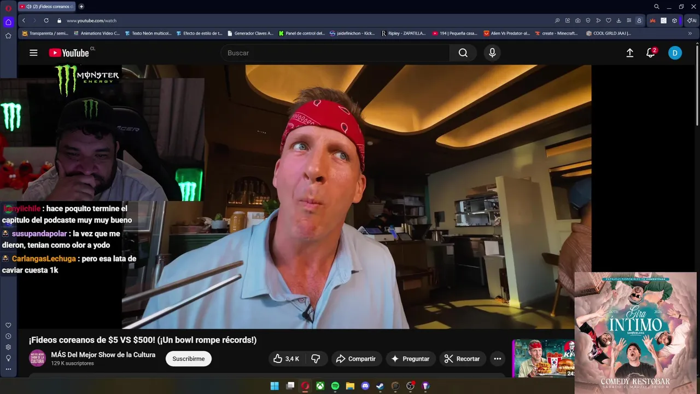View site info via padlock icon
Viewport: 700px width, 394px height.
tap(59, 20)
